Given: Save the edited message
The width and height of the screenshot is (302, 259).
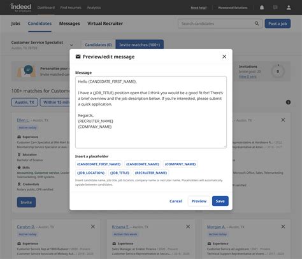Looking at the screenshot, I should tap(220, 201).
